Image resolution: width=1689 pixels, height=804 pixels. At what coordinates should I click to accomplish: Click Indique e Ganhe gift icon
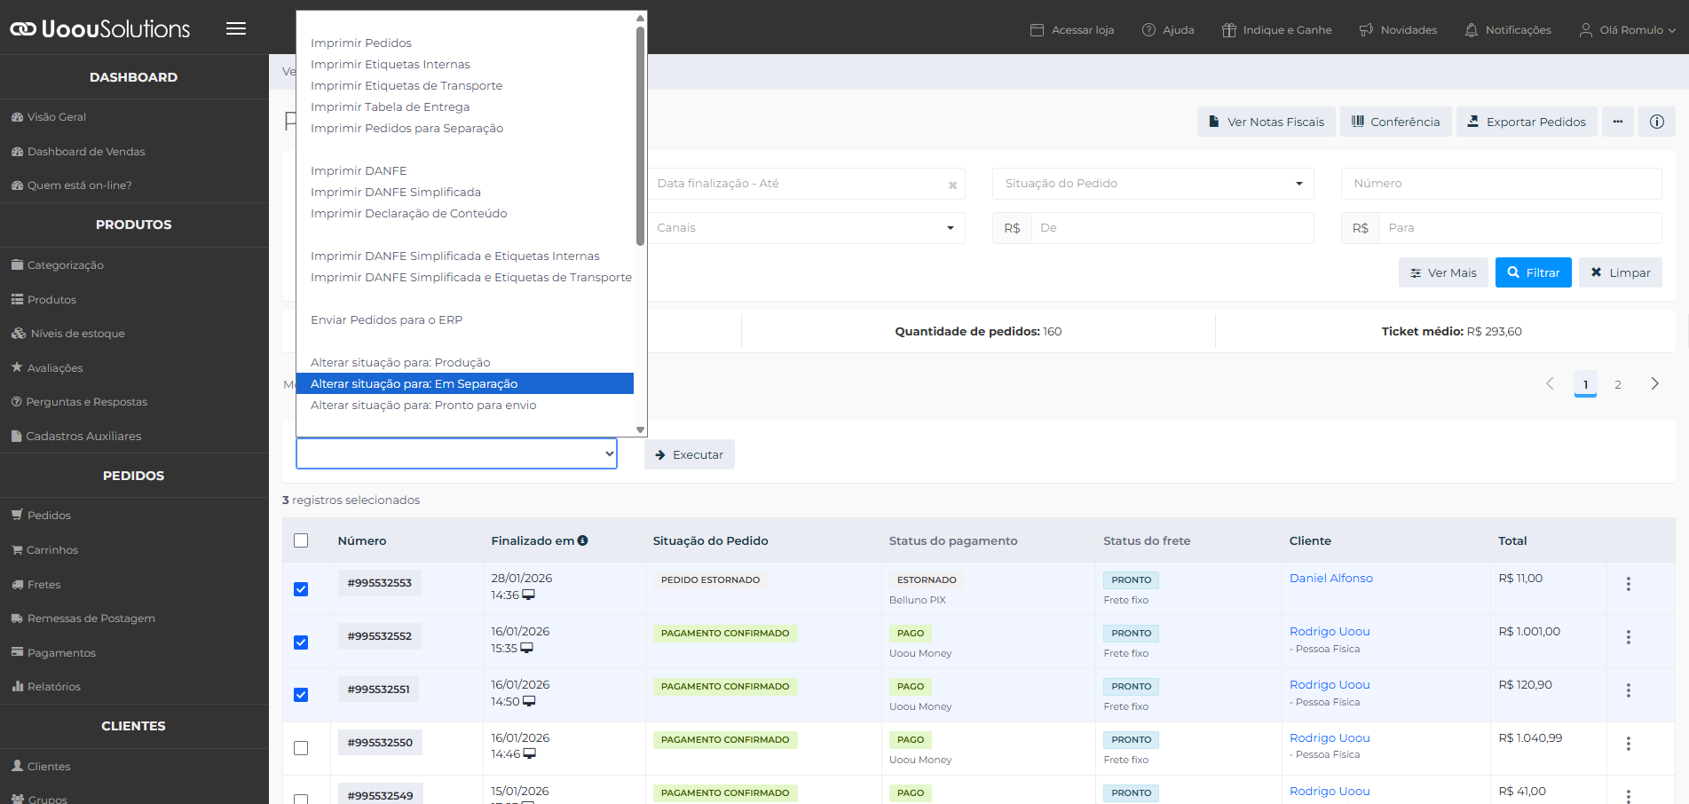coord(1229,30)
